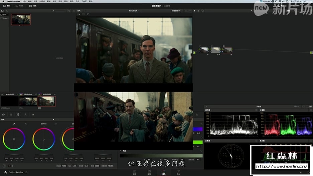This screenshot has height=176, width=313.
Task: Select clip 01 black thumbnail in timeline
Action: click(x=10, y=102)
